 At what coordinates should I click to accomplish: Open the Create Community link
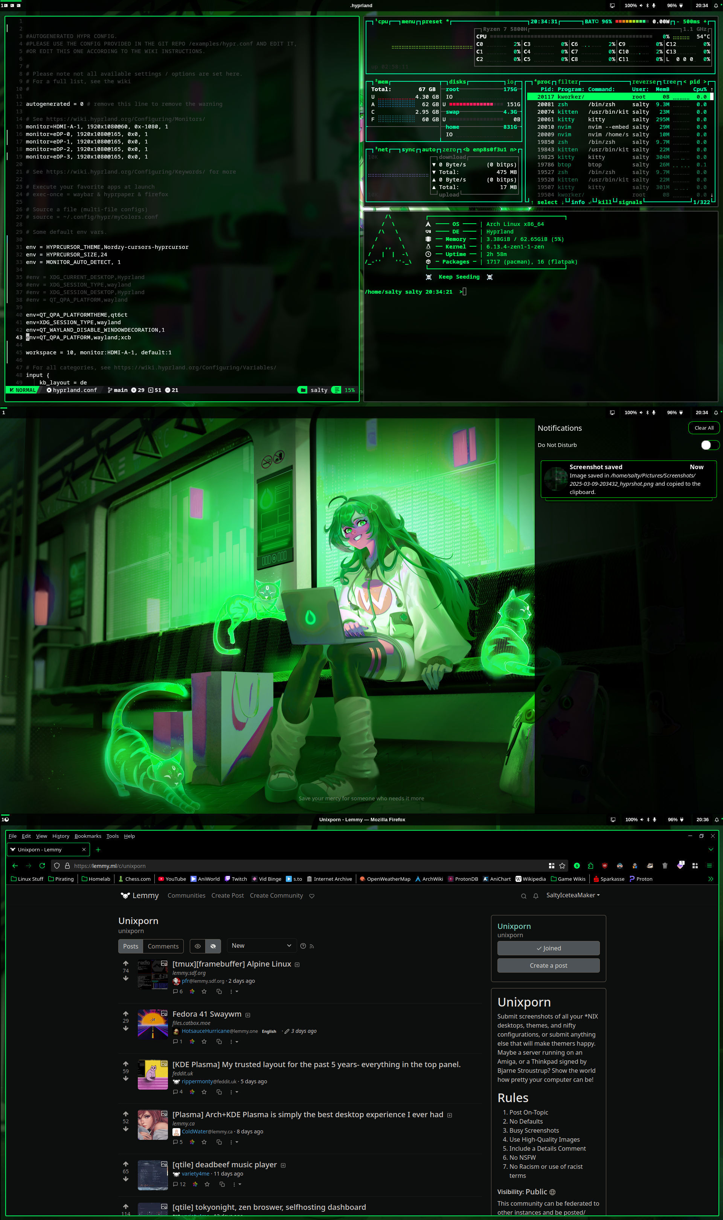tap(276, 895)
